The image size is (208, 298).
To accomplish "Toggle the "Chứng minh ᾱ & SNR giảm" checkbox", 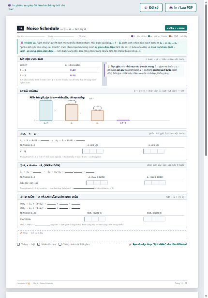I will [60, 244].
